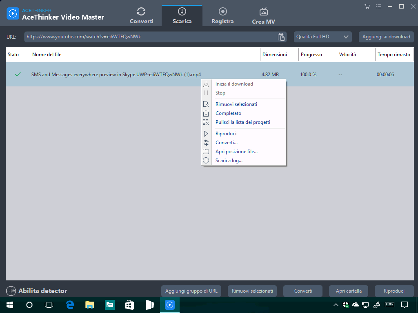418x313 pixels.
Task: Click Windows Defender shield tray icon
Action: click(x=346, y=305)
